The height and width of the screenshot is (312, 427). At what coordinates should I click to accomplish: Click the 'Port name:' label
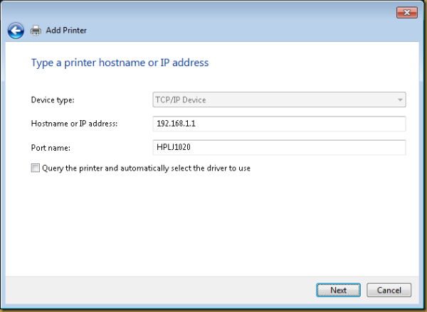tap(50, 147)
